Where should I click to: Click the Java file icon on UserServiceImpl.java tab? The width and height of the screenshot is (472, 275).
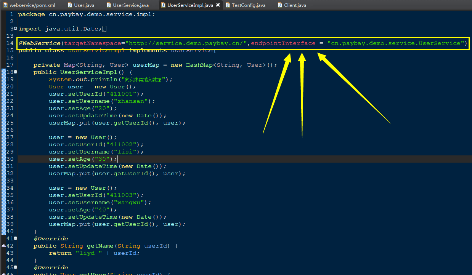(163, 5)
